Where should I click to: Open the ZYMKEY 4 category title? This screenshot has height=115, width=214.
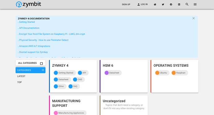pos(60,66)
